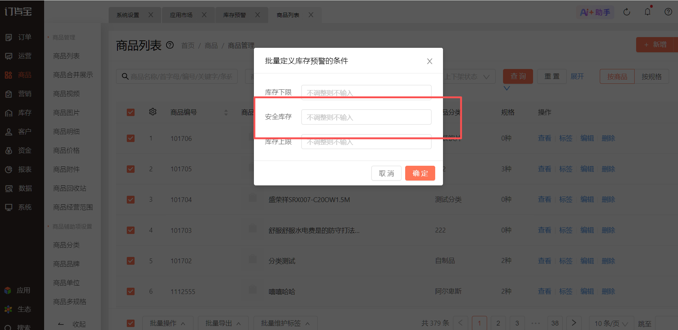Screen dimensions: 678x330
Task: Select the 商品 sidebar module
Action: click(x=19, y=75)
